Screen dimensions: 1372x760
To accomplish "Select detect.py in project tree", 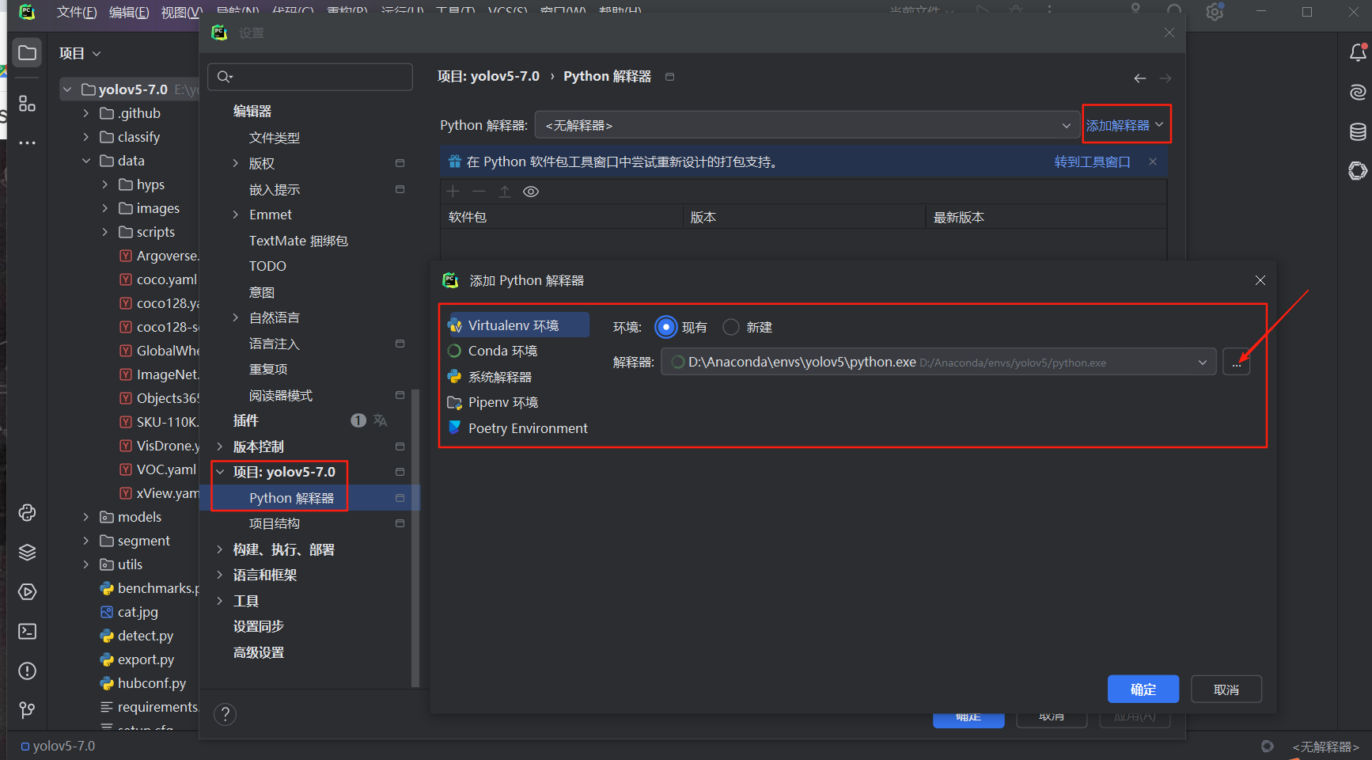I will 145,636.
